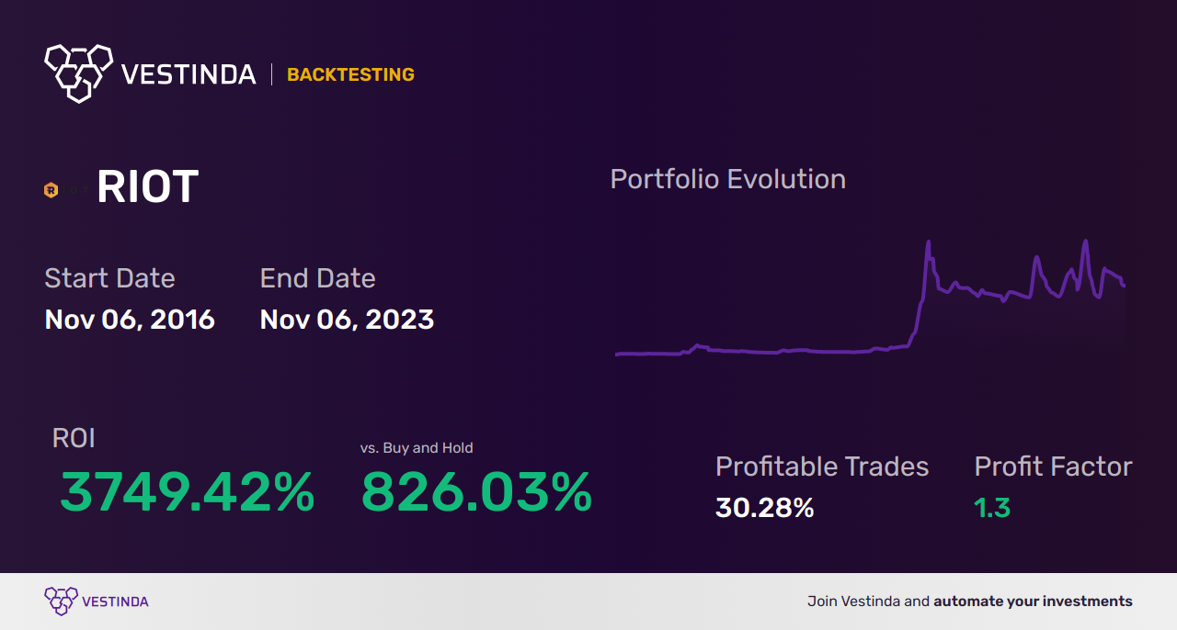Click the chart's peak spike marker
The width and height of the screenshot is (1177, 630).
pyautogui.click(x=929, y=242)
